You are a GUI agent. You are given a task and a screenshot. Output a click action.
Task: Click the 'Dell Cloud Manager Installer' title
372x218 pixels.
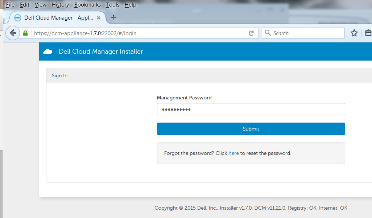tap(101, 52)
